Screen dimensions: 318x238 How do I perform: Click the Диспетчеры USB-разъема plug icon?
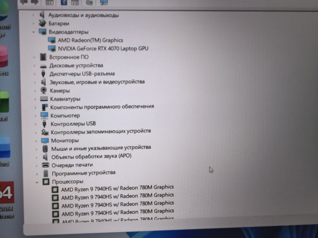(x=43, y=73)
